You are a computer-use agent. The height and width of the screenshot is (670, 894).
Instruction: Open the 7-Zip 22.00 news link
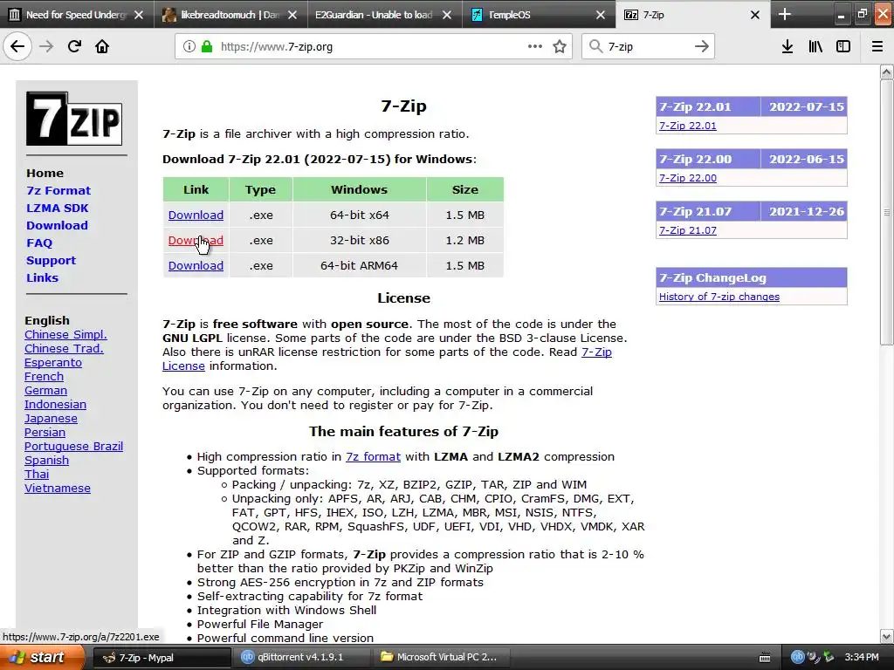pos(688,178)
